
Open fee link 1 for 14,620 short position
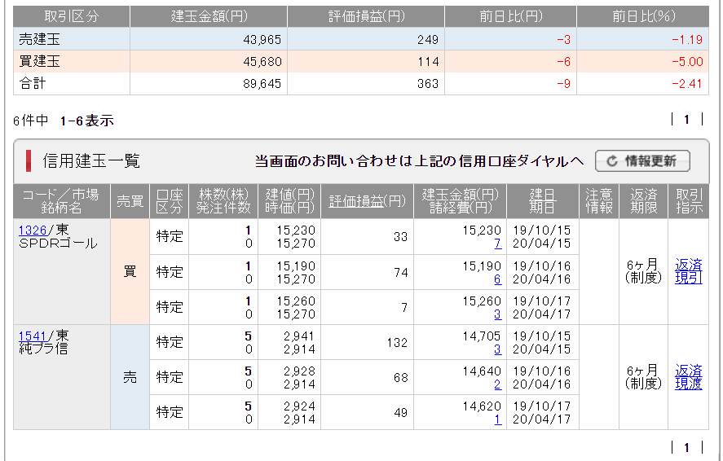[497, 419]
